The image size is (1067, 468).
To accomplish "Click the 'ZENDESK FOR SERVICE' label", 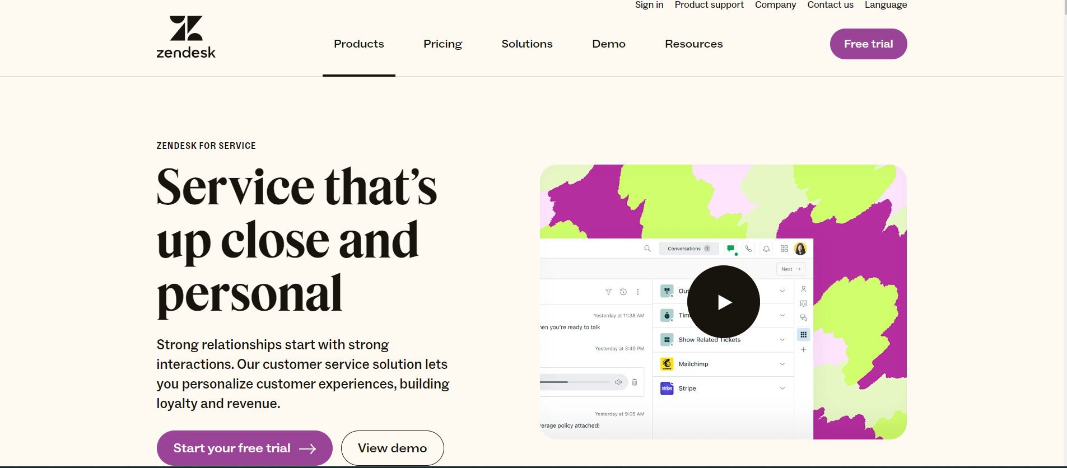I will (x=206, y=146).
